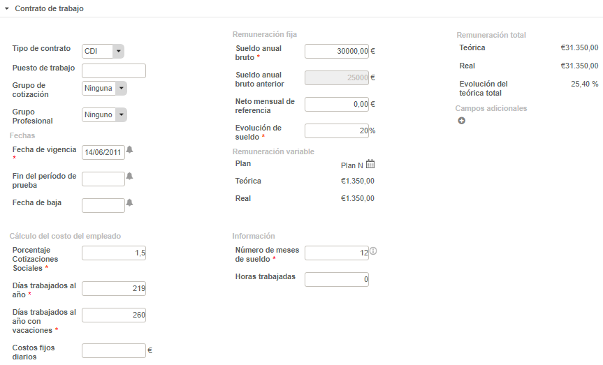Open the Tipo de contrato dropdown
The image size is (603, 365).
click(118, 51)
